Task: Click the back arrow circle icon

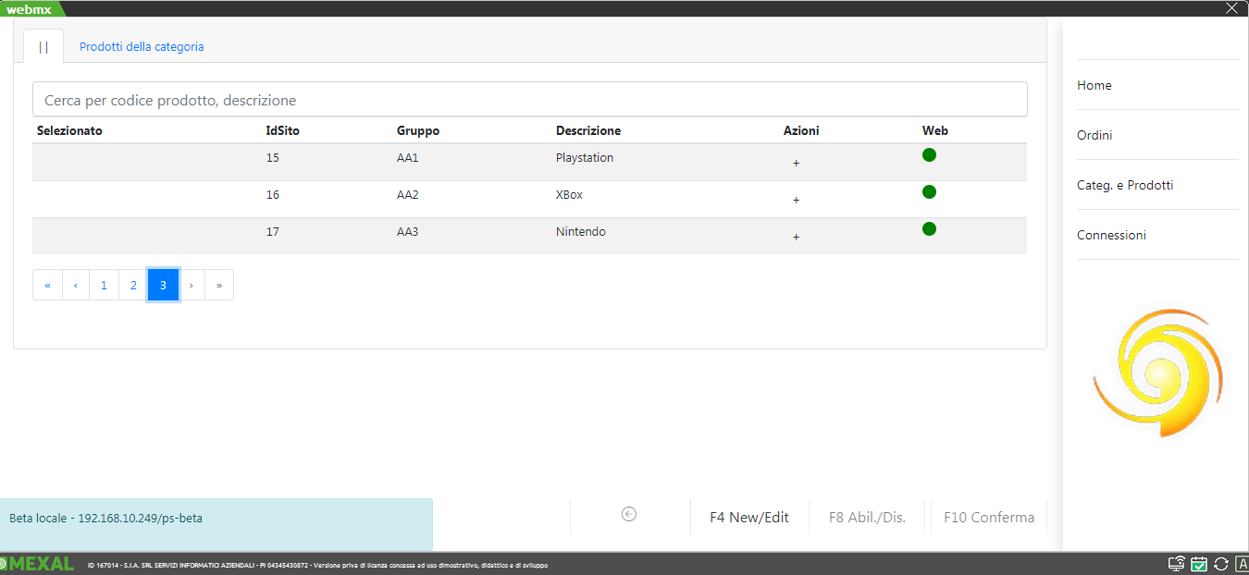Action: pyautogui.click(x=629, y=515)
